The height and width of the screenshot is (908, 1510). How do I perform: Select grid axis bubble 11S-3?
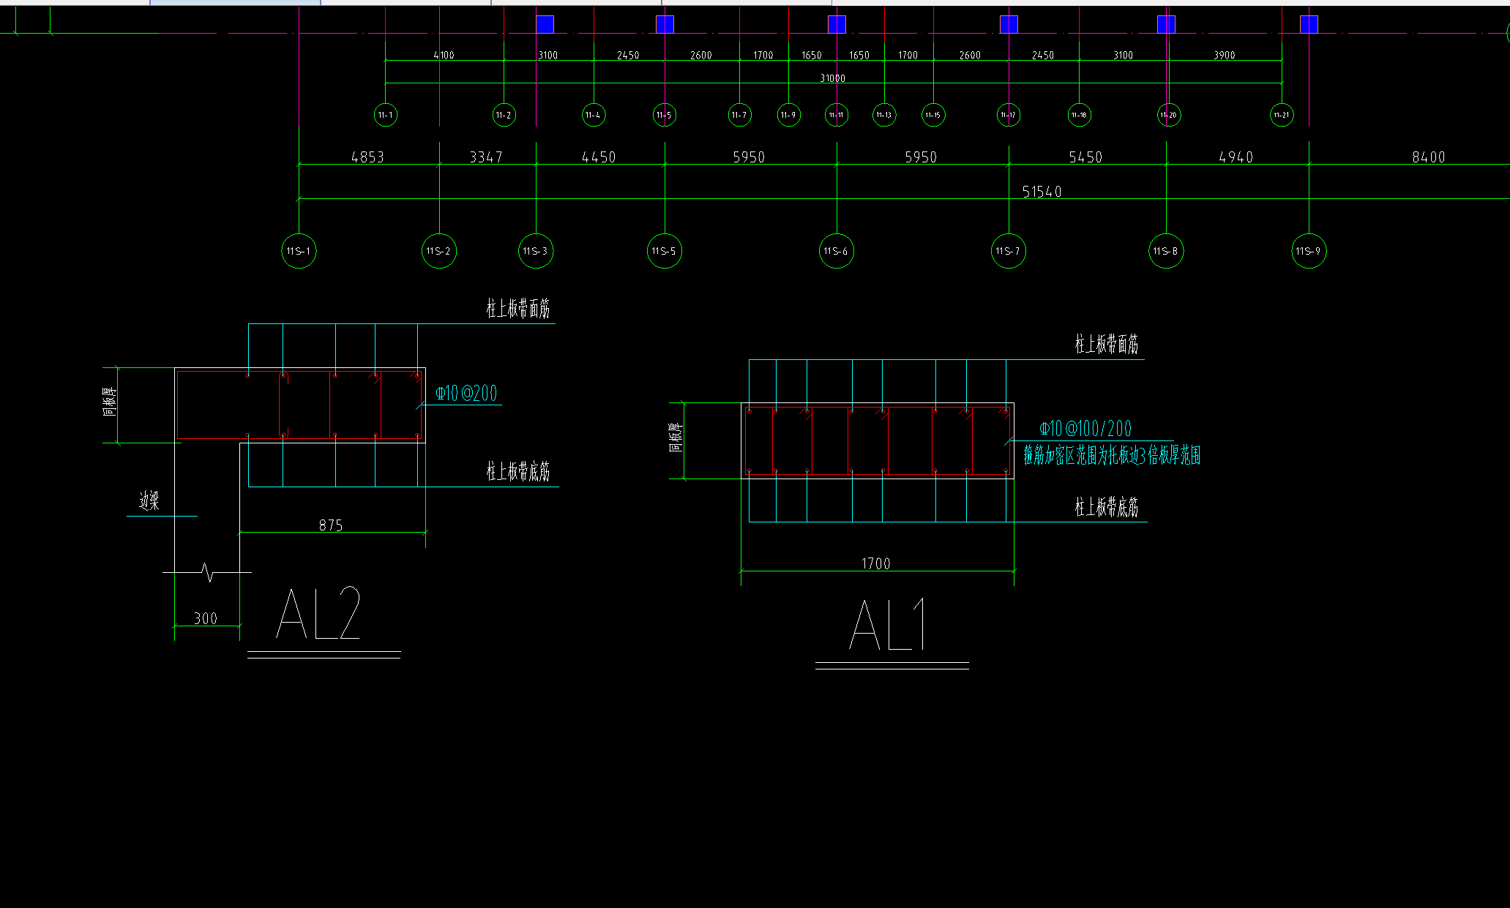(536, 251)
